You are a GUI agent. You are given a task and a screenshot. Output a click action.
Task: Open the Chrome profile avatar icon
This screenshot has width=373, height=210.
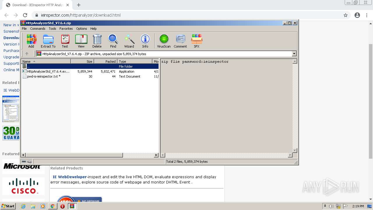pos(357,15)
